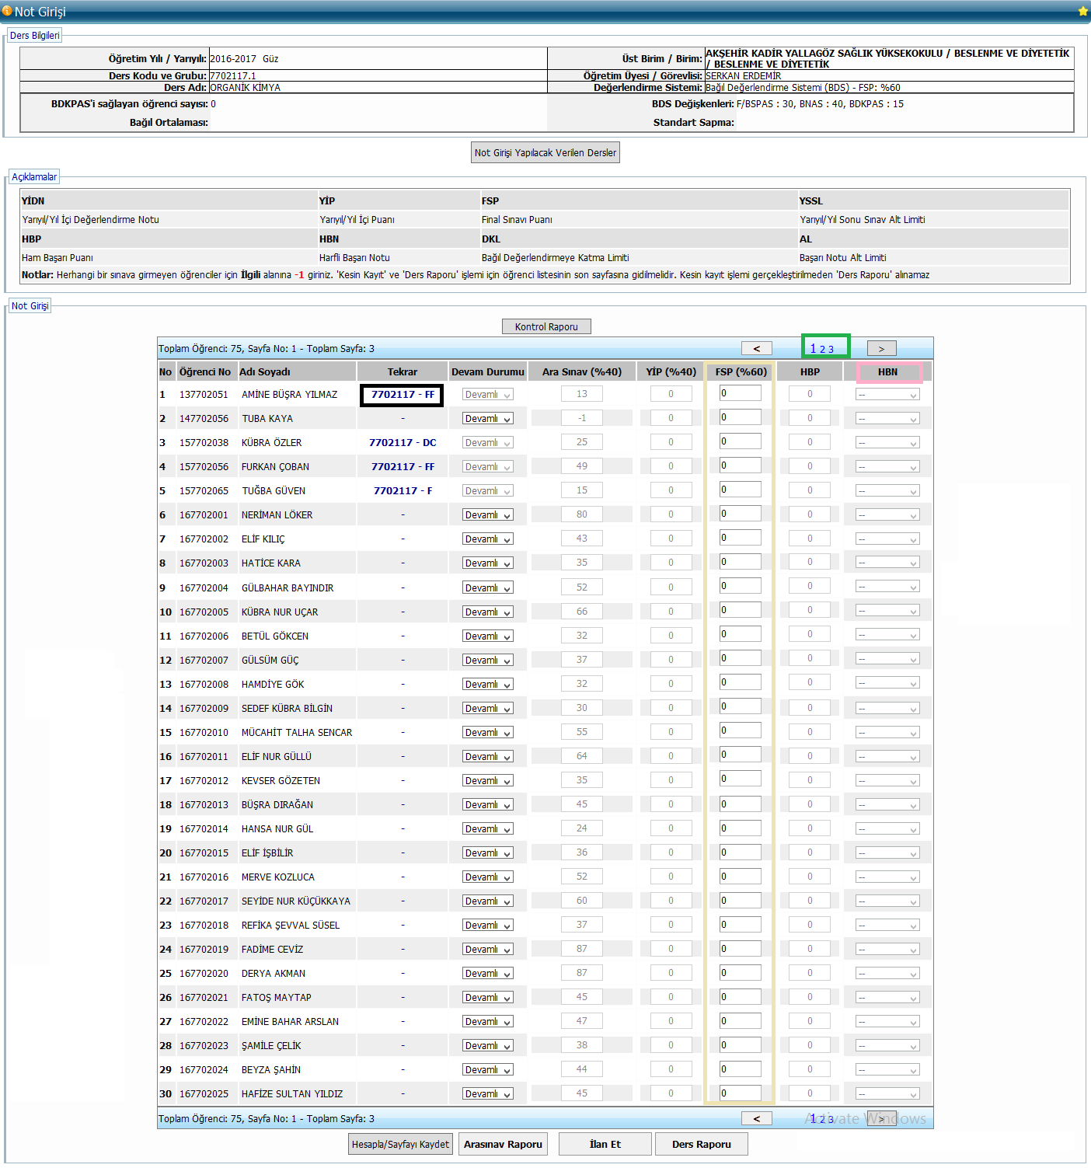Image resolution: width=1091 pixels, height=1168 pixels.
Task: Open repeat record 7702117 - FF for AMİNE BÜŞRA YILMAZ
Action: (x=403, y=395)
